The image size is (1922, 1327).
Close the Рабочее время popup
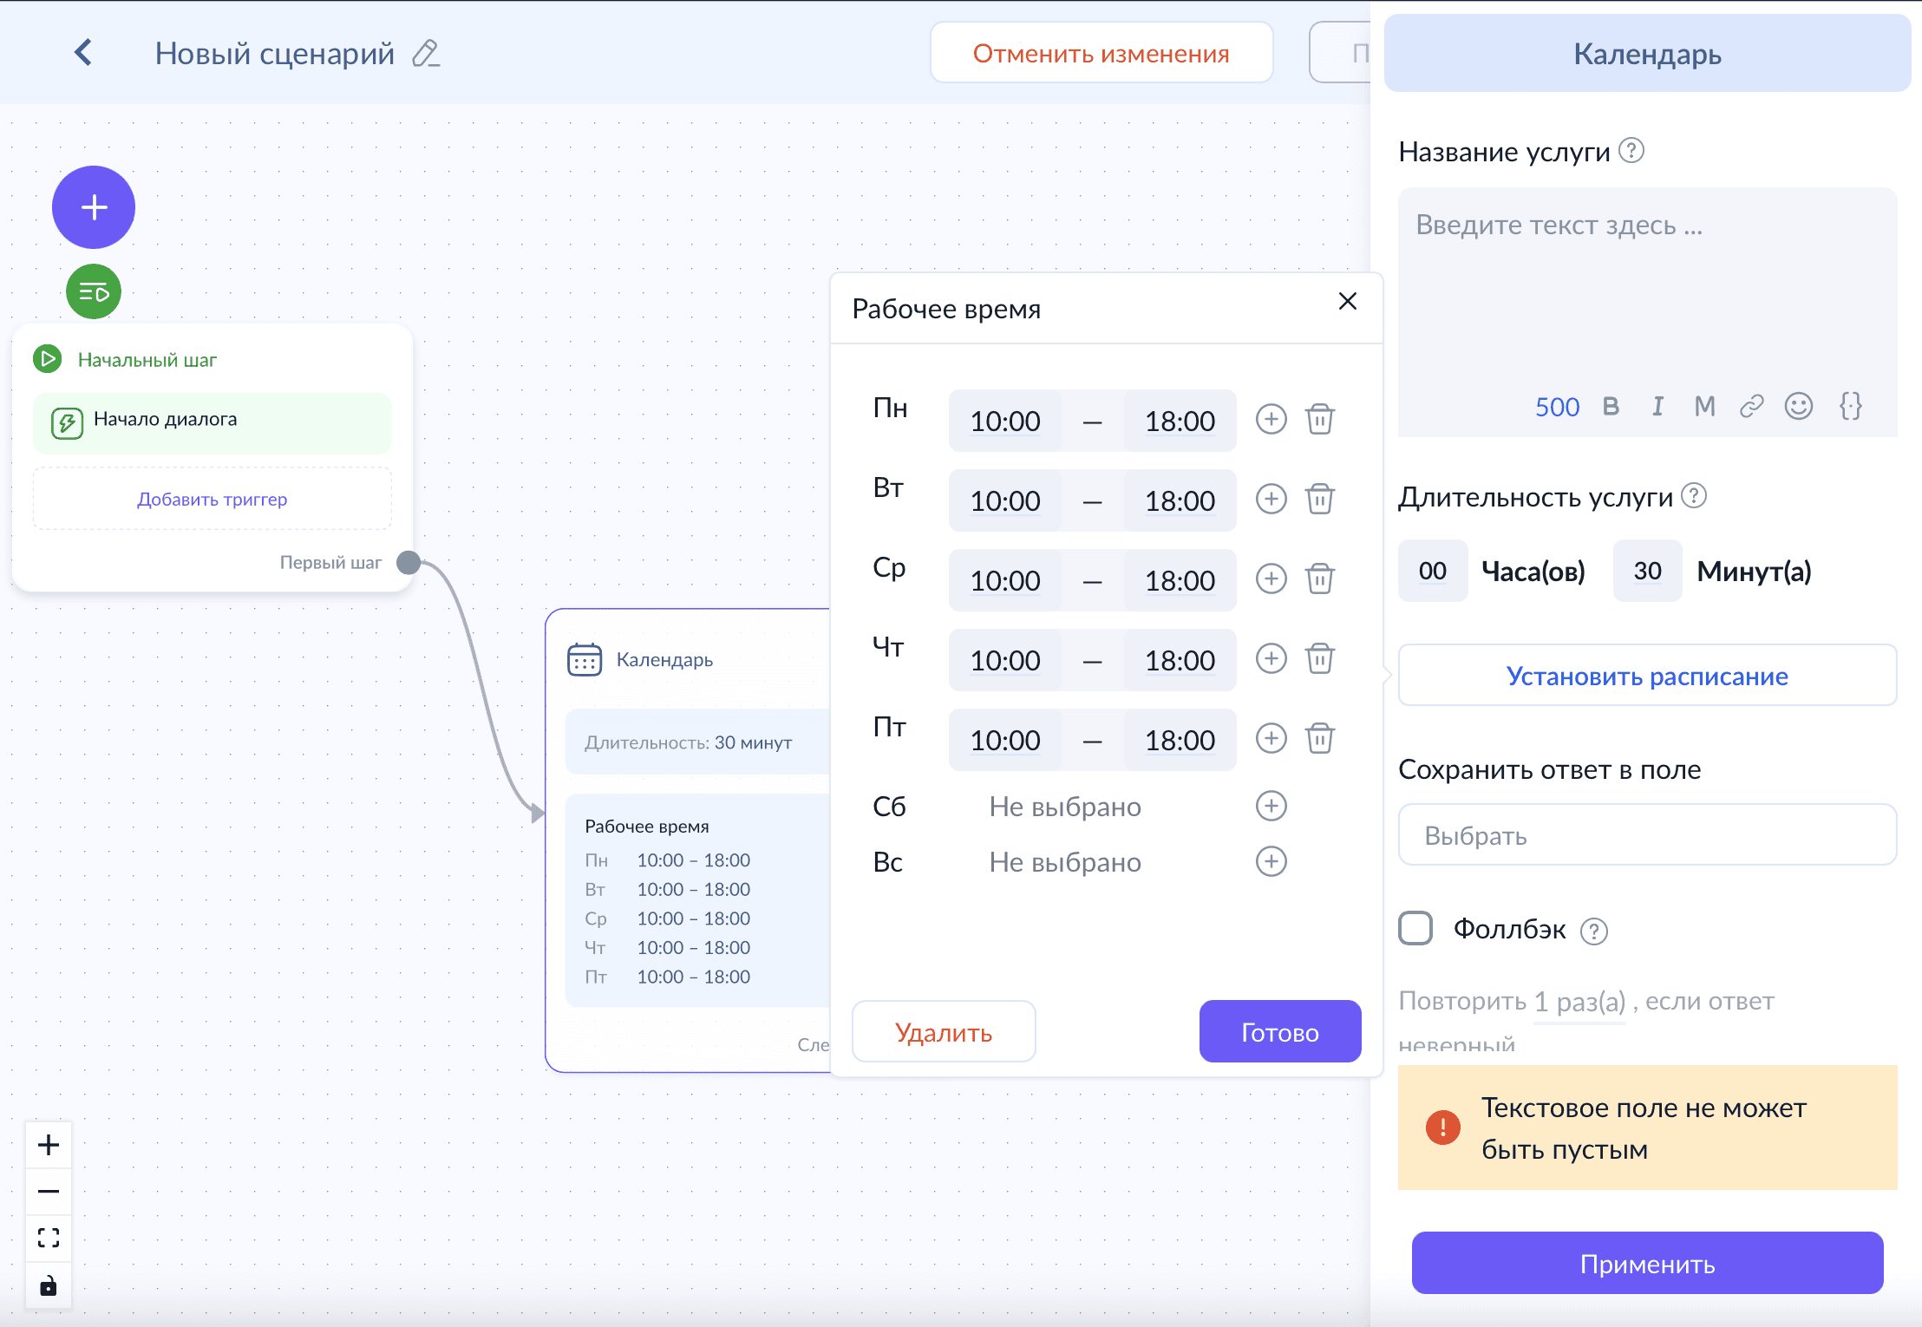[x=1348, y=301]
